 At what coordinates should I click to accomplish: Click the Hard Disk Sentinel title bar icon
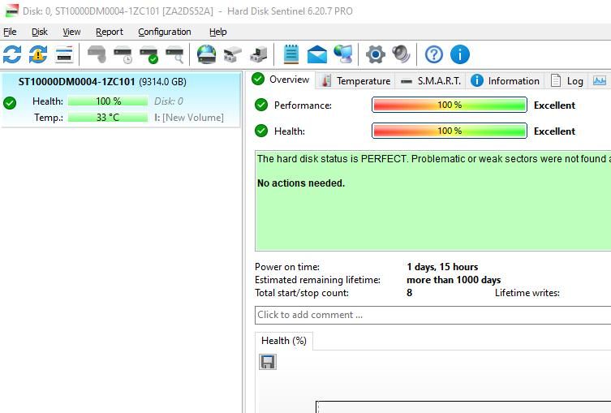[x=11, y=11]
